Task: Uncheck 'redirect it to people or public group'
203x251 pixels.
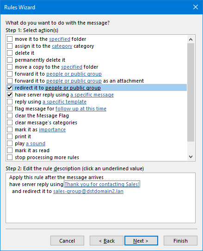Action: point(10,88)
